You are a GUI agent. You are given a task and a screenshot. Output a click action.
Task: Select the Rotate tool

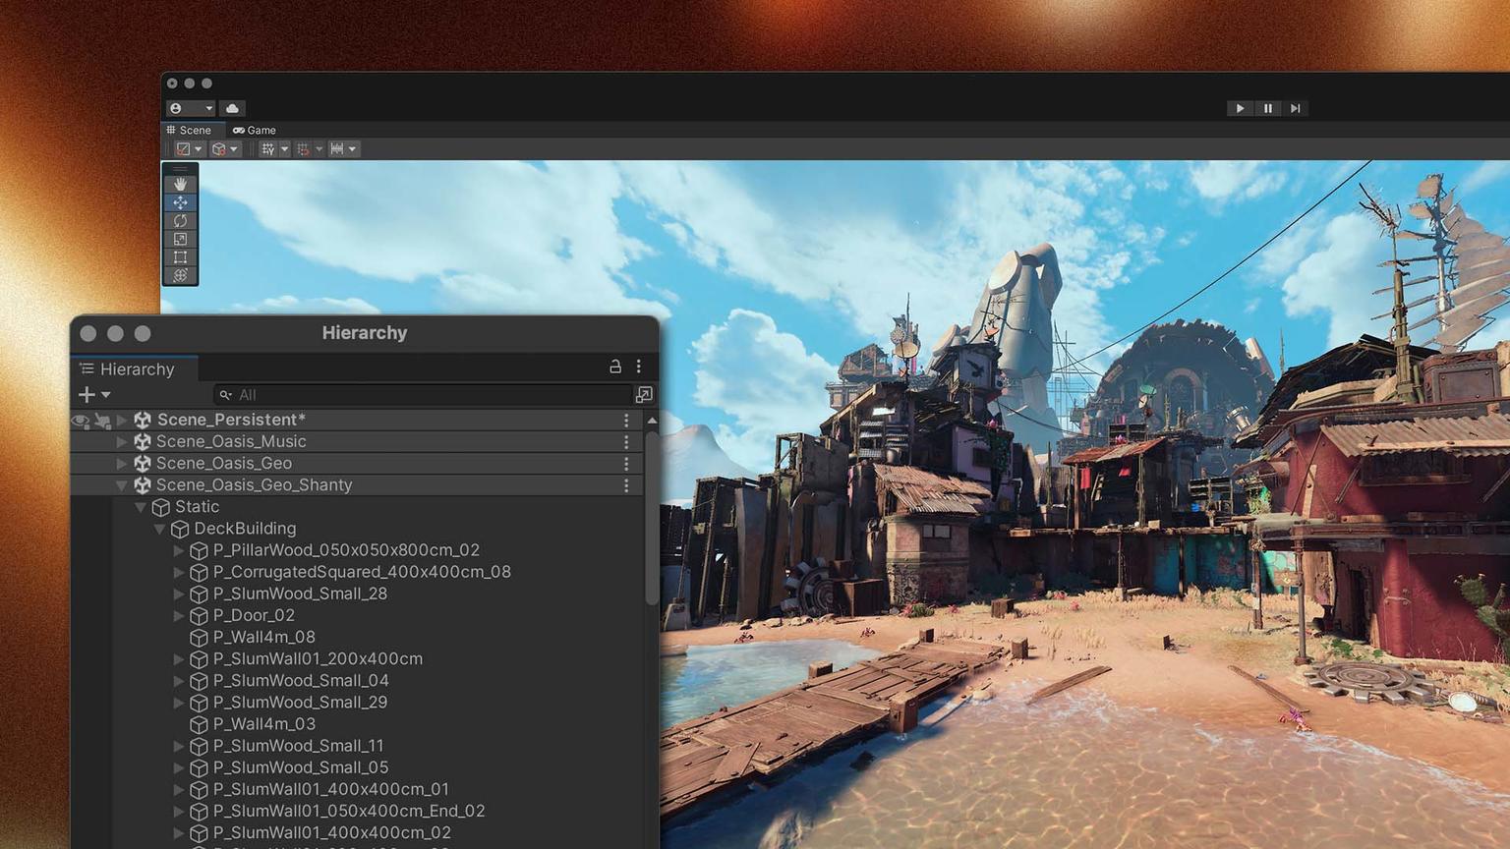tap(180, 221)
